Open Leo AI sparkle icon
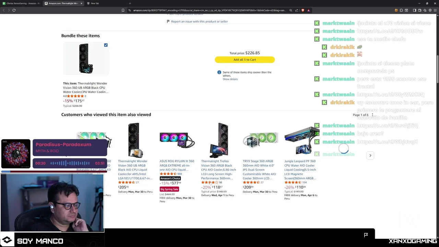Screen dimensions: 439x247 pyautogui.click(x=425, y=10)
